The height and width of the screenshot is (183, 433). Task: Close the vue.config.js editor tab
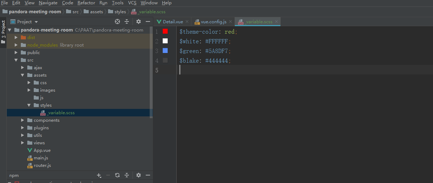point(231,22)
